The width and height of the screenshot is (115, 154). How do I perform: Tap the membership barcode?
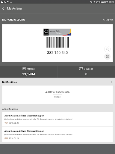(x=57, y=42)
